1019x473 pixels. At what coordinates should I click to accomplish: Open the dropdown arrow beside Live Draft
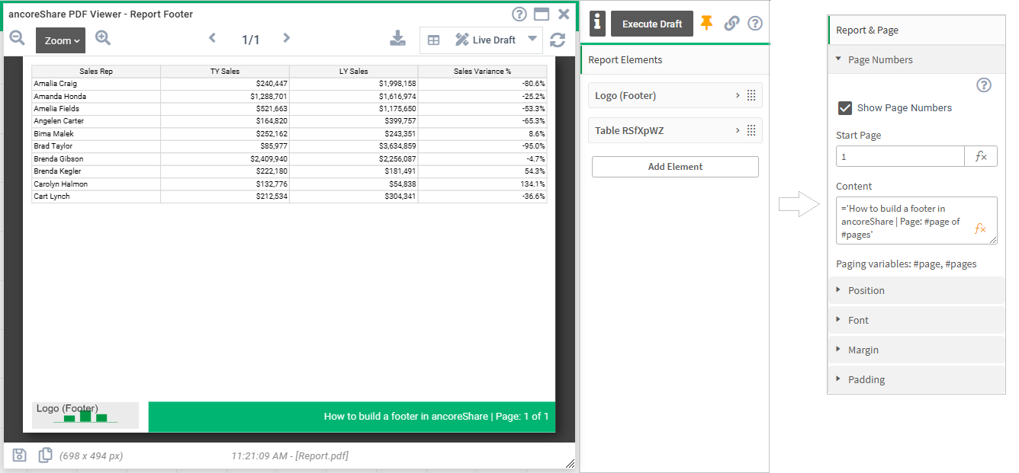(532, 40)
